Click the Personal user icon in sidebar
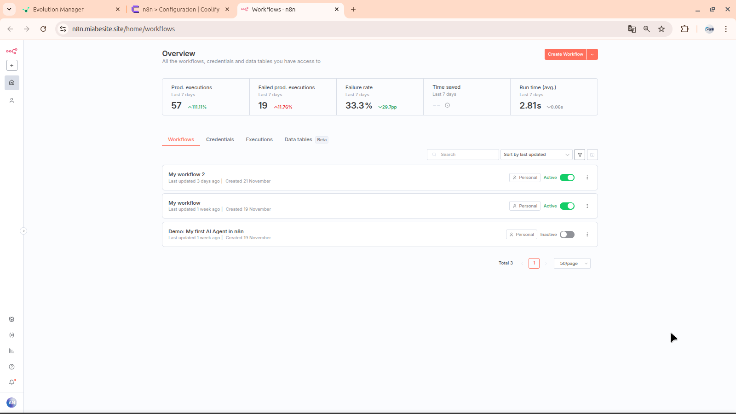Screen dimensions: 736x414 click(11, 100)
